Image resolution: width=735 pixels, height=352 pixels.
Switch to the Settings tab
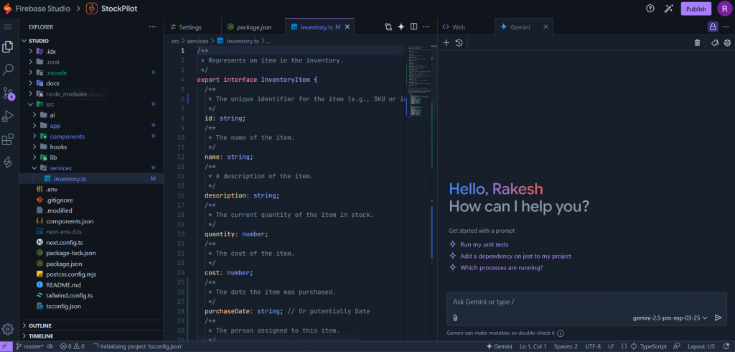pyautogui.click(x=187, y=27)
